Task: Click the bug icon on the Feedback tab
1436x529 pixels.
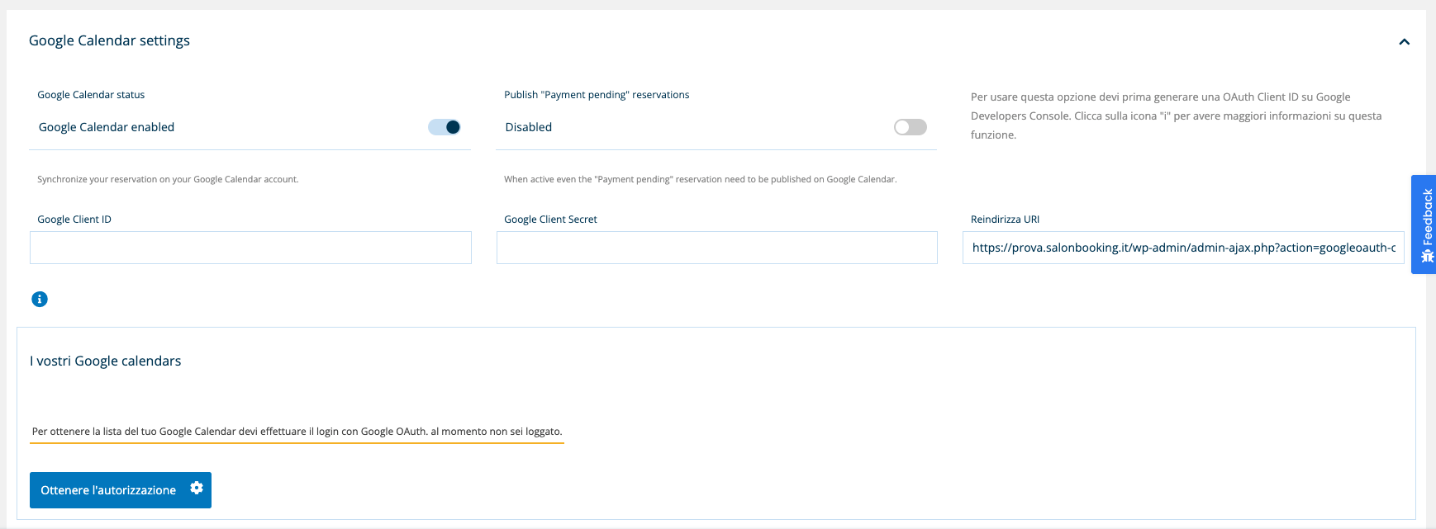Action: coord(1427,256)
